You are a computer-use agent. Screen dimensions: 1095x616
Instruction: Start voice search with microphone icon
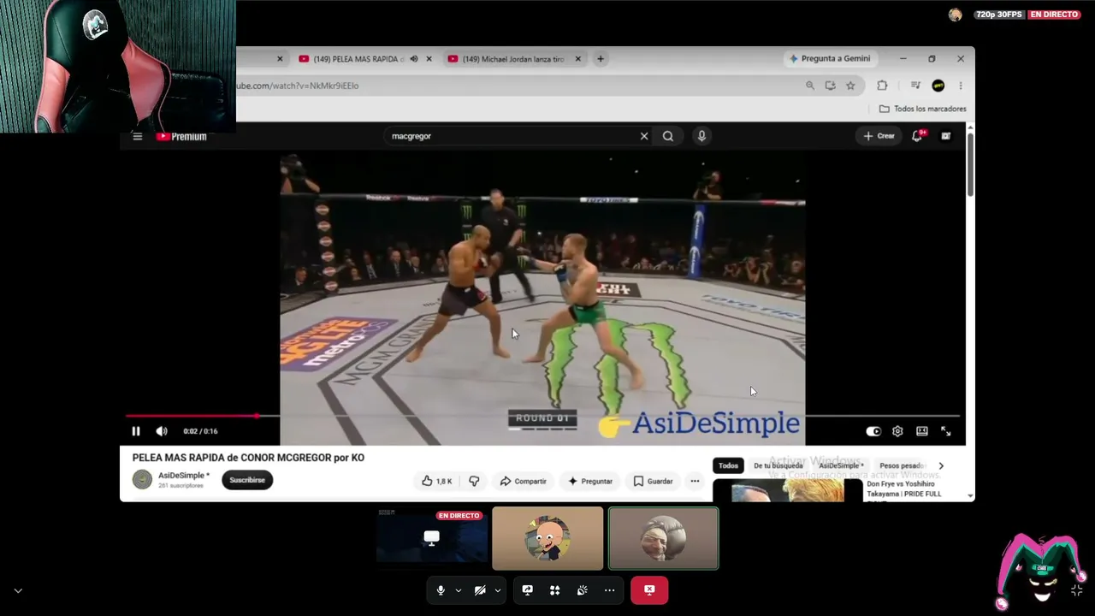click(x=701, y=136)
